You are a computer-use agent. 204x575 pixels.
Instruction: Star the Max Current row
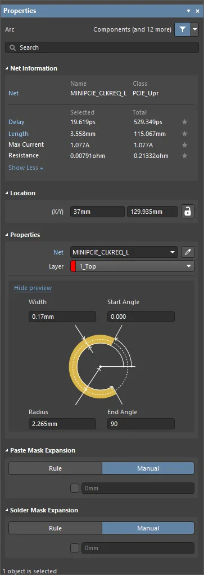tap(185, 145)
